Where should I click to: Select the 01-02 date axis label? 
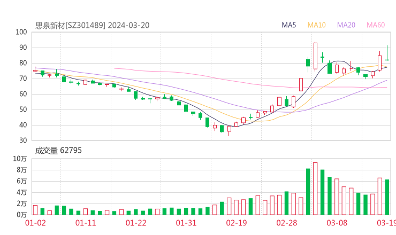(x=35, y=223)
